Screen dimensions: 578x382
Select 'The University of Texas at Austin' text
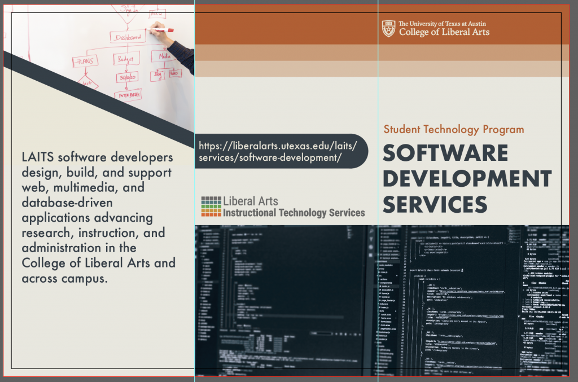pos(443,24)
